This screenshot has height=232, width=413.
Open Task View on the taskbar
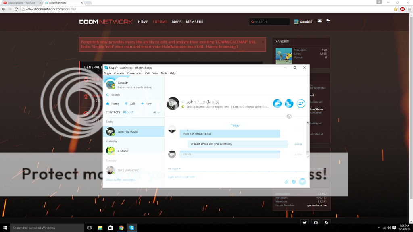click(x=90, y=228)
